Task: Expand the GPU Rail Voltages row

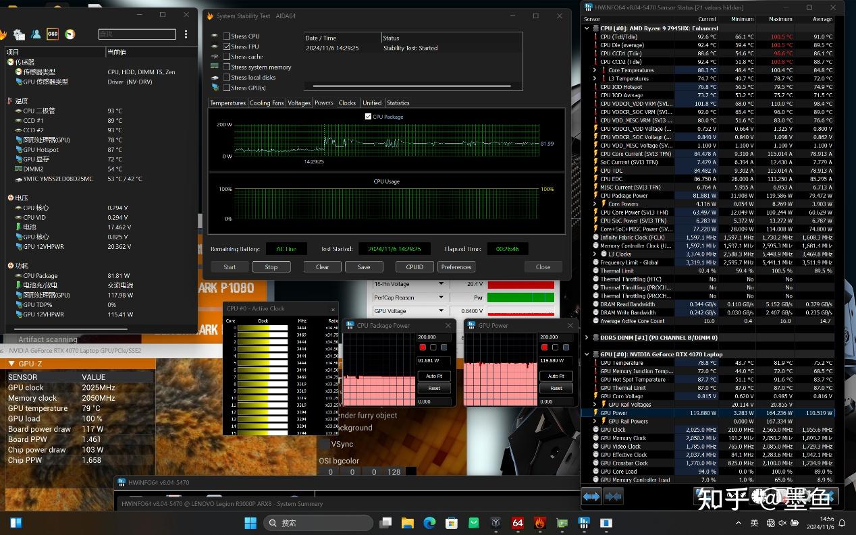Action: pos(594,405)
